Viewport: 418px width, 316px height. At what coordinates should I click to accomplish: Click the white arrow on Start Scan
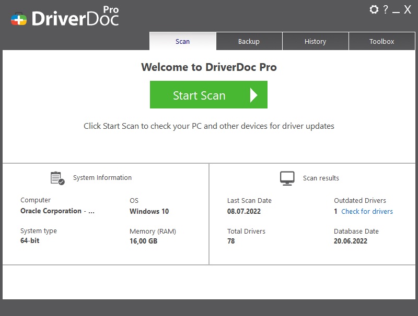pos(253,95)
